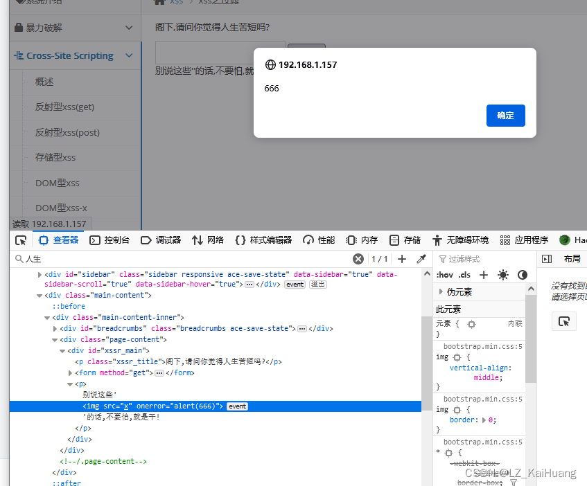Select the element picker tool in DevTools
This screenshot has width=587, height=486.
(21, 240)
